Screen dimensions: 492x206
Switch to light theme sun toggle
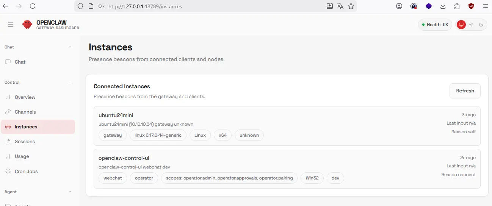tap(471, 25)
